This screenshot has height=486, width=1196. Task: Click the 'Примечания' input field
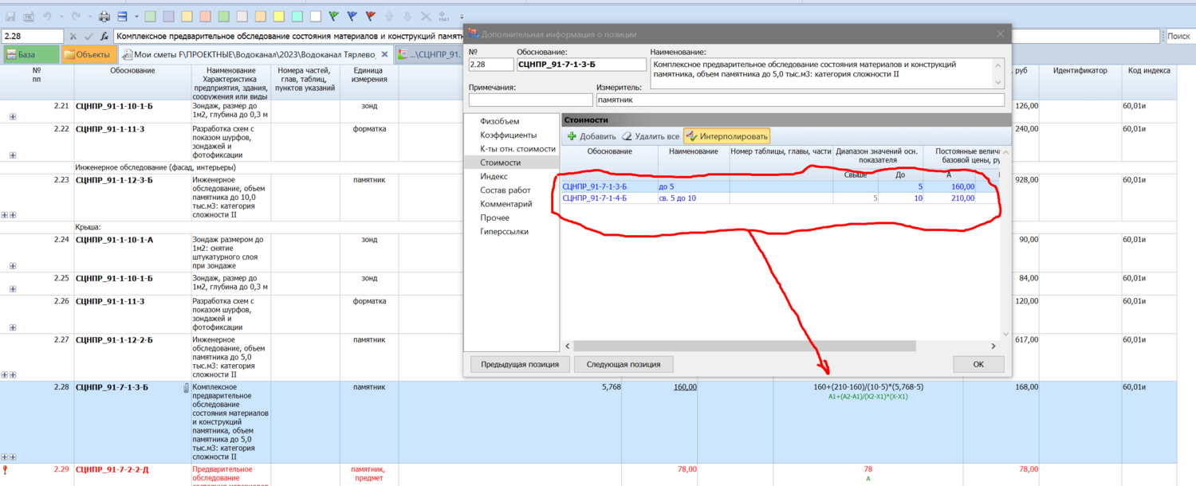pyautogui.click(x=530, y=100)
